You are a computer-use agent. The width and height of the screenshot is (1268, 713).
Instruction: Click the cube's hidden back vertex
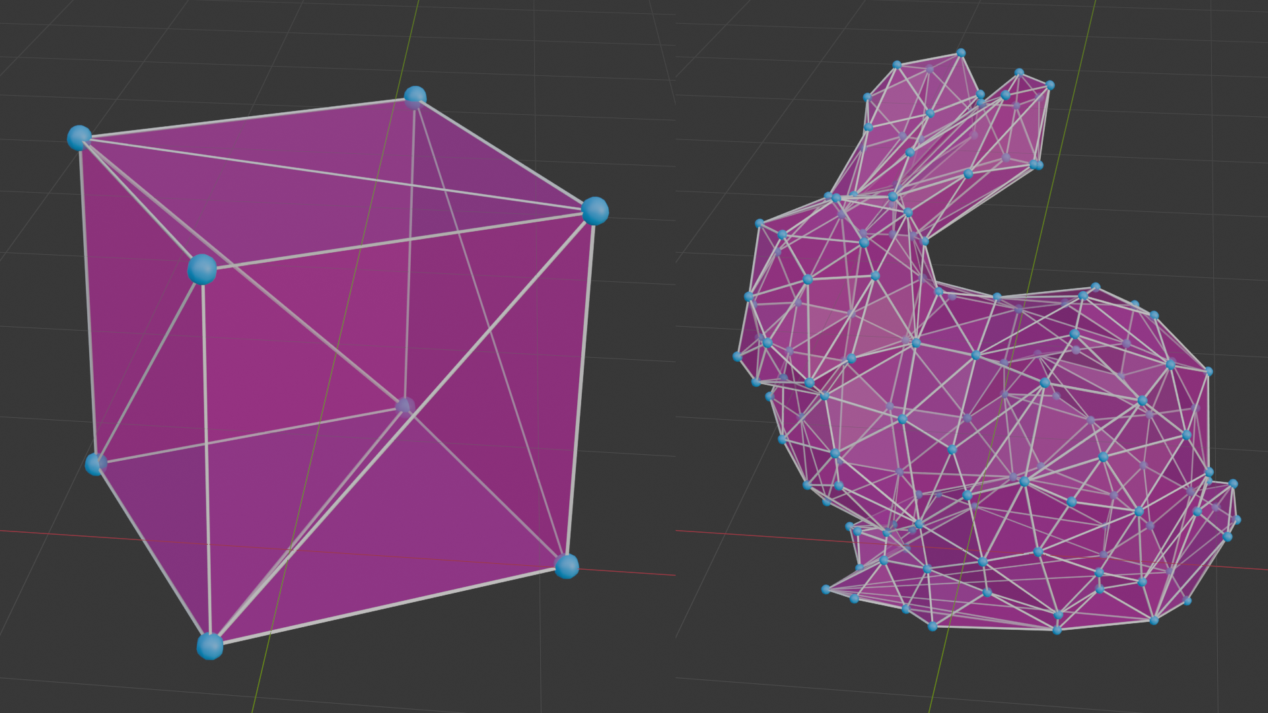click(405, 405)
